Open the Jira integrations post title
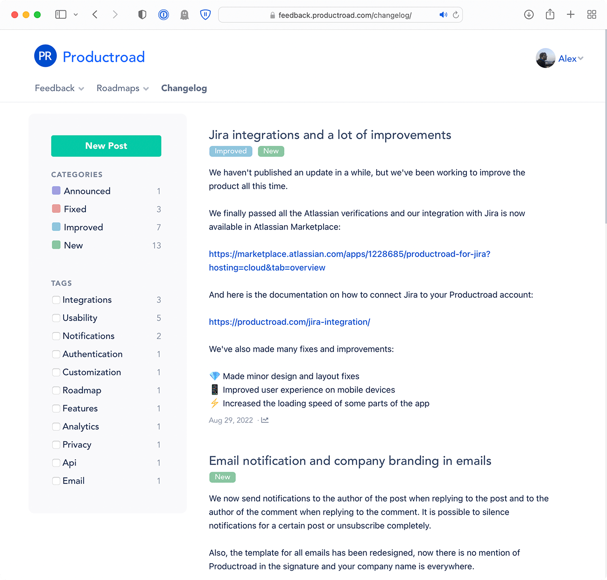The width and height of the screenshot is (607, 580). coord(330,135)
